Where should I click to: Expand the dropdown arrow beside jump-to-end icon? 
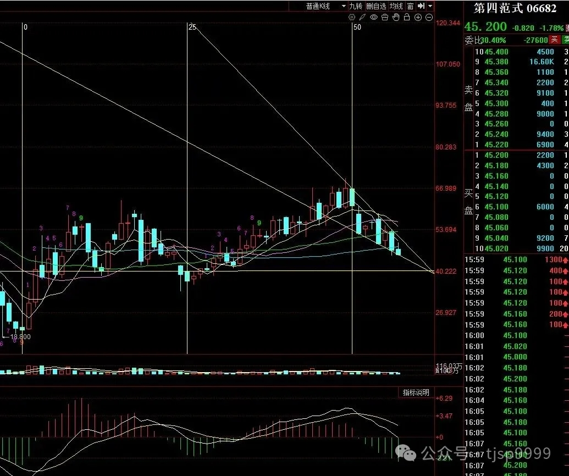430,6
